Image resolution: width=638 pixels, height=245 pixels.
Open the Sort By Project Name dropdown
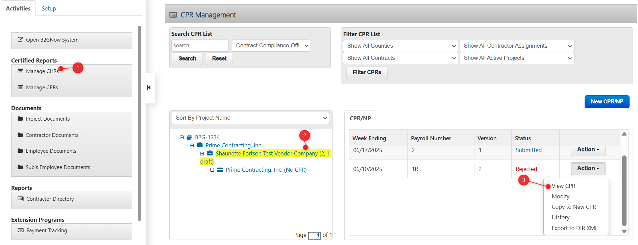(250, 118)
